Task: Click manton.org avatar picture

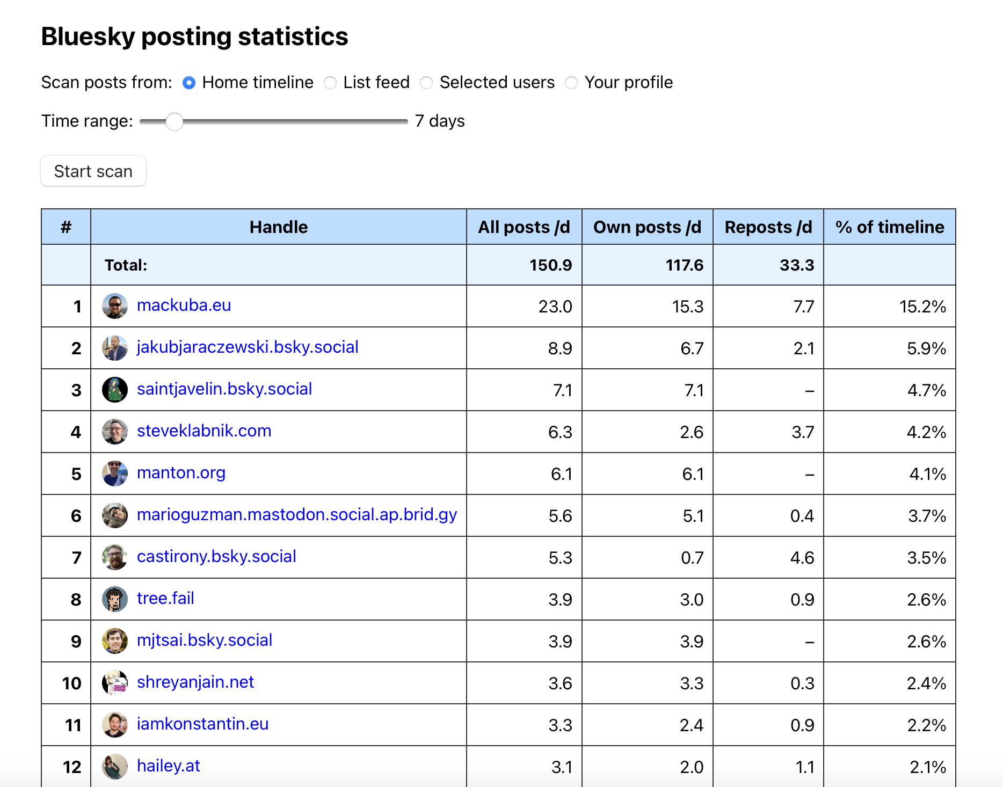Action: point(114,473)
